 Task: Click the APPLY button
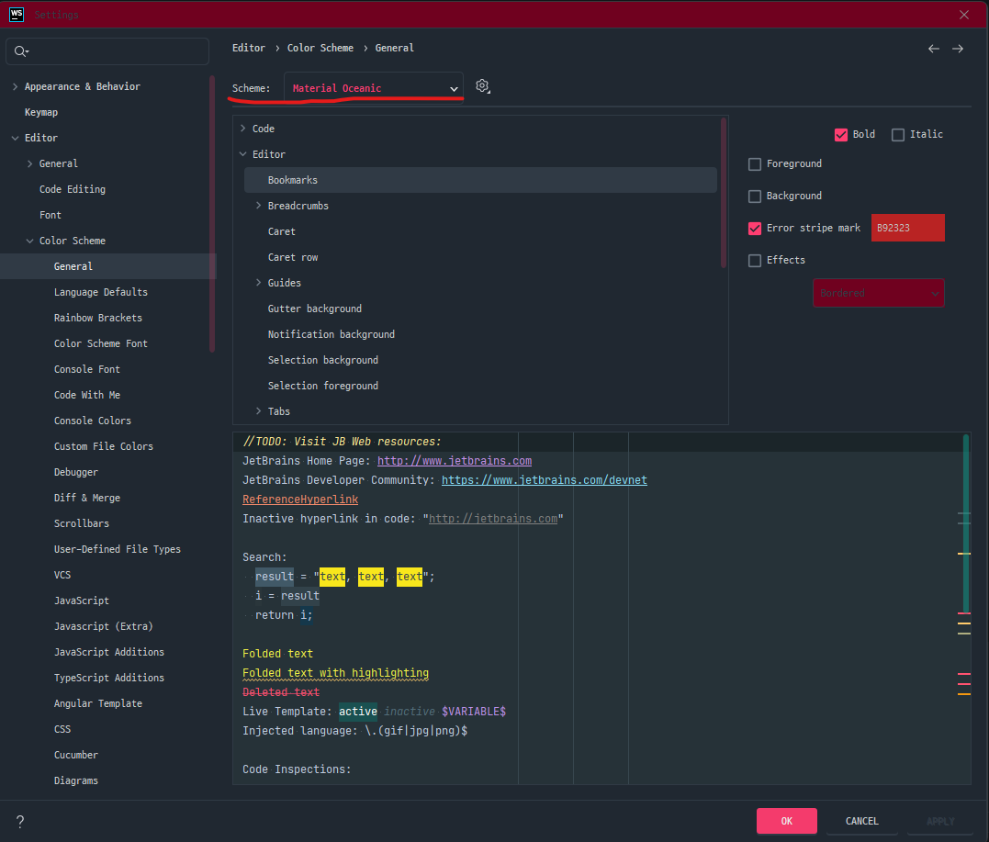(939, 821)
